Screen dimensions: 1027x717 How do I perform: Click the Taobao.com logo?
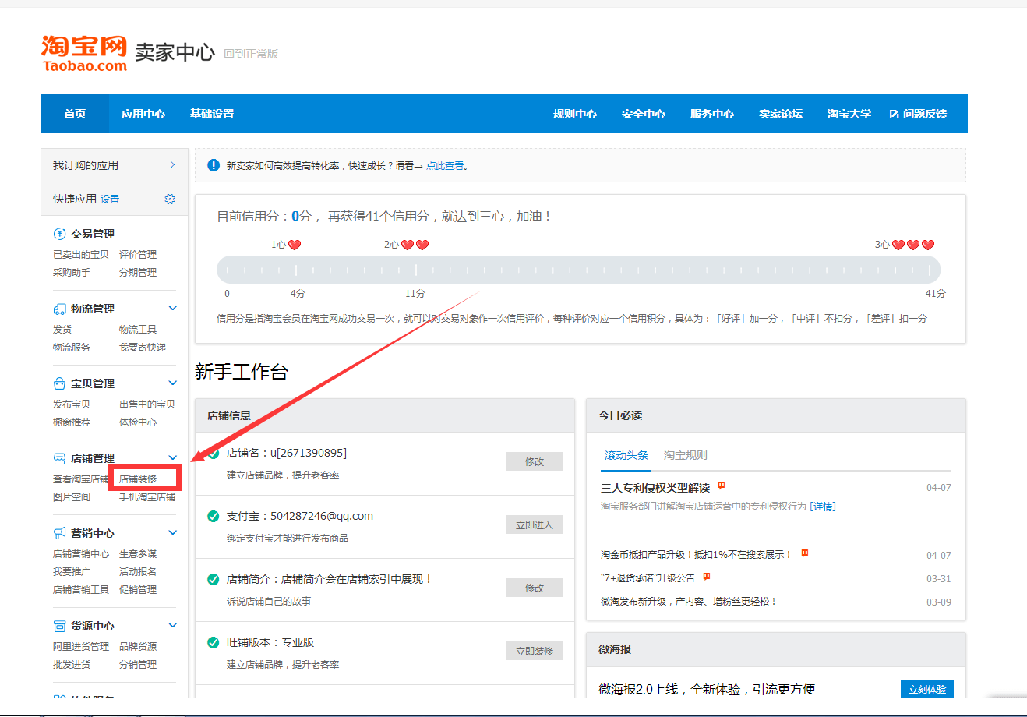point(84,53)
